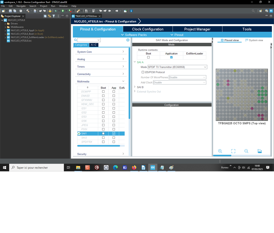This screenshot has height=233, width=274.
Task: Check the JPEG Boot checkbox
Action: (103, 125)
